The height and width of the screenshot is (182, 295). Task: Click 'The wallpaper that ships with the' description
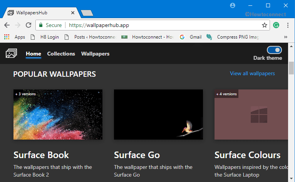[x=153, y=167]
